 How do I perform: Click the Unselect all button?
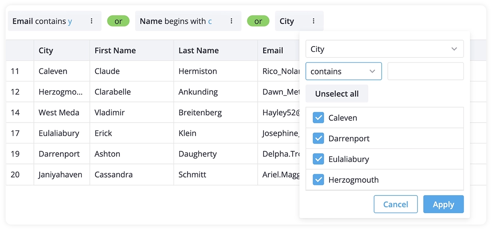(337, 94)
